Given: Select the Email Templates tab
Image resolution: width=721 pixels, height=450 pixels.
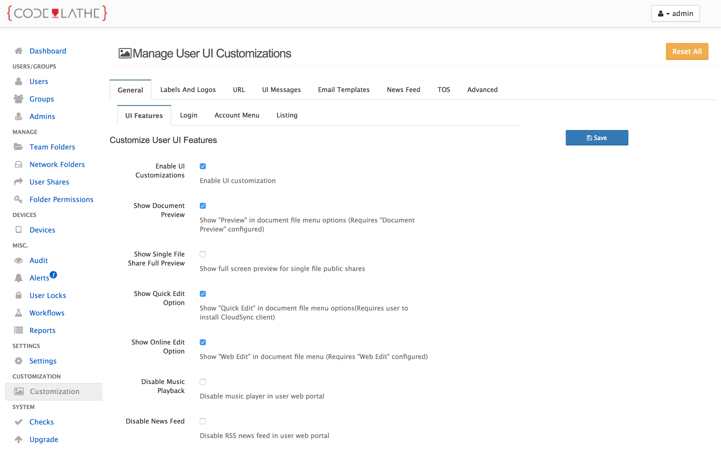Looking at the screenshot, I should click(343, 89).
